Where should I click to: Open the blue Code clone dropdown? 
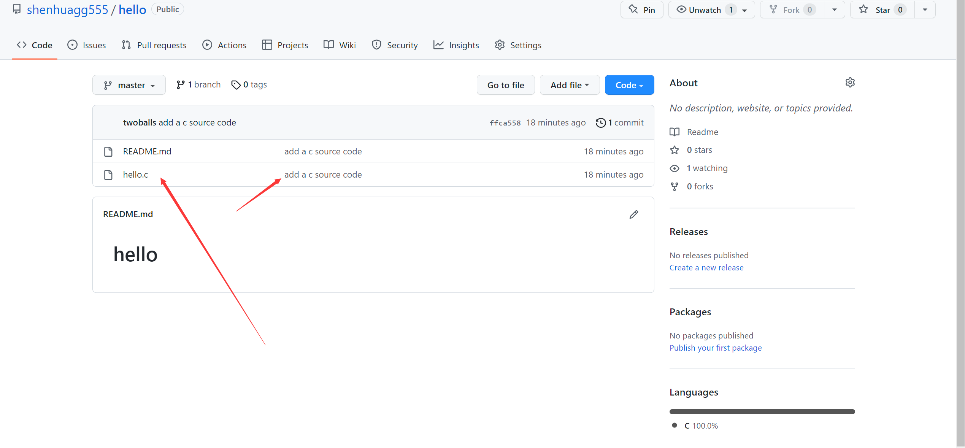(629, 85)
